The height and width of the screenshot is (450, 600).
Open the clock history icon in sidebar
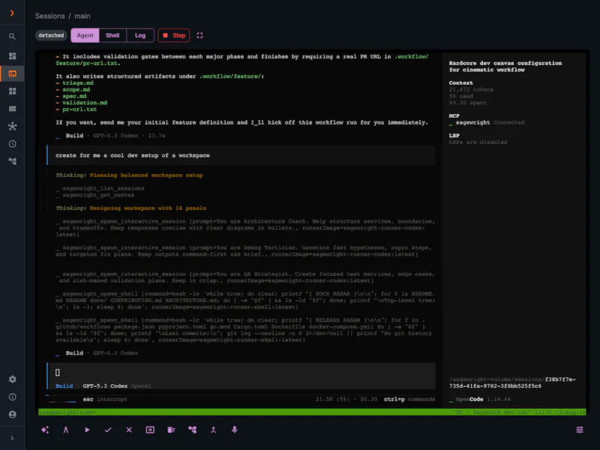pyautogui.click(x=12, y=144)
